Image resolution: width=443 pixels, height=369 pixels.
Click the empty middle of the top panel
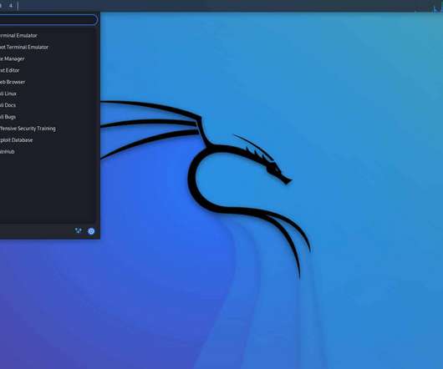click(x=221, y=5)
